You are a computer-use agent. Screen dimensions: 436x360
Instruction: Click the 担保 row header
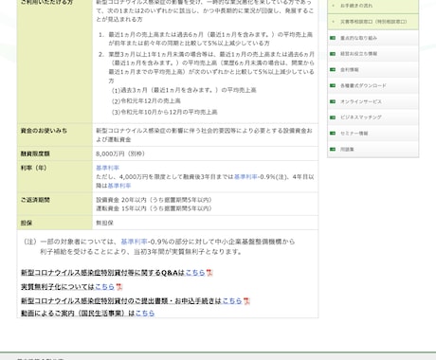[55, 223]
